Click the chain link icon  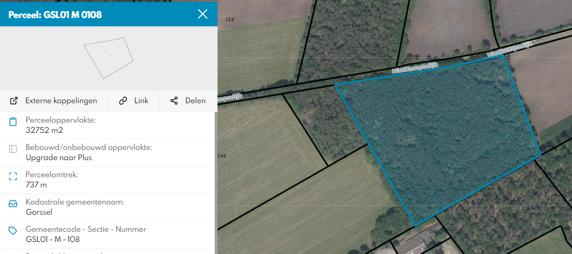click(x=123, y=100)
